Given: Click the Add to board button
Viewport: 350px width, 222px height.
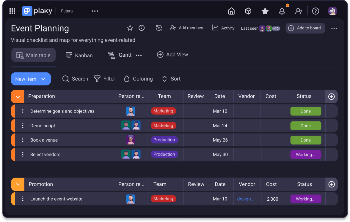Looking at the screenshot, I should [305, 28].
